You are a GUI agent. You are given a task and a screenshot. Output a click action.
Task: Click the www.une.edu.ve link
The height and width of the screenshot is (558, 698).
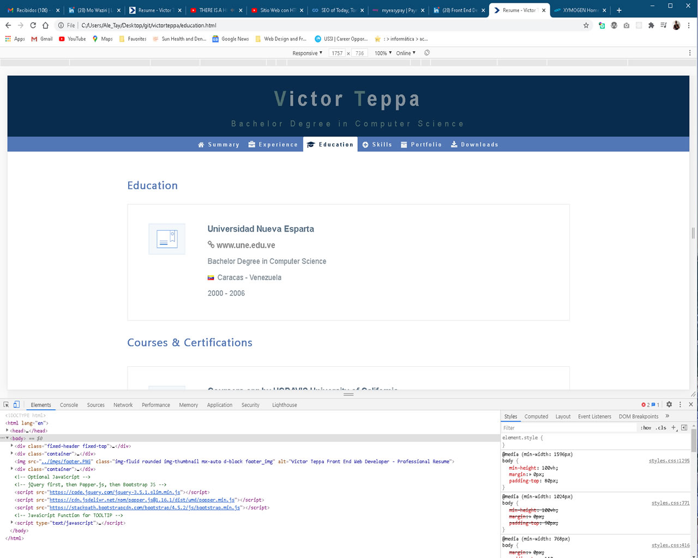pyautogui.click(x=246, y=245)
